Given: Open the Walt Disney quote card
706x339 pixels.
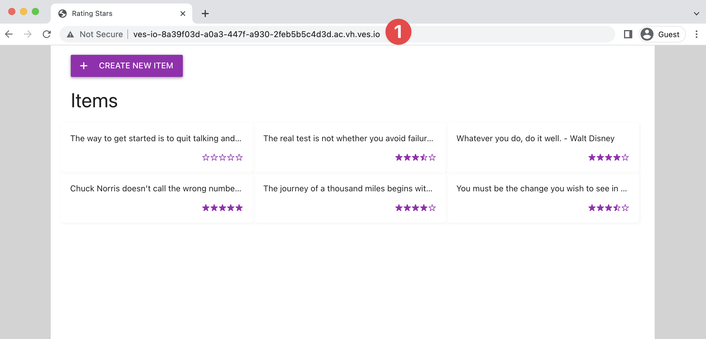Looking at the screenshot, I should point(535,139).
